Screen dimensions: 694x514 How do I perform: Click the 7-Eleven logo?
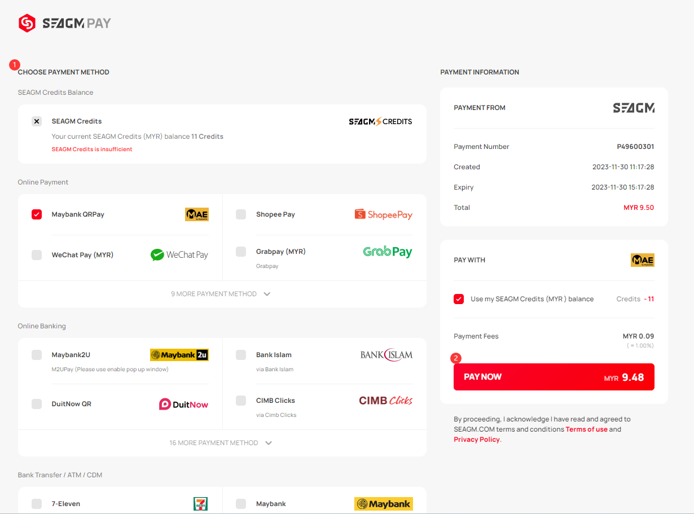[200, 504]
